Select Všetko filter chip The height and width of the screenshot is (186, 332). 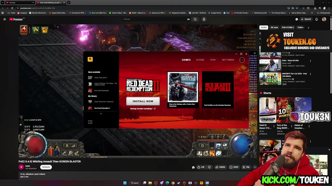pyautogui.click(x=264, y=27)
